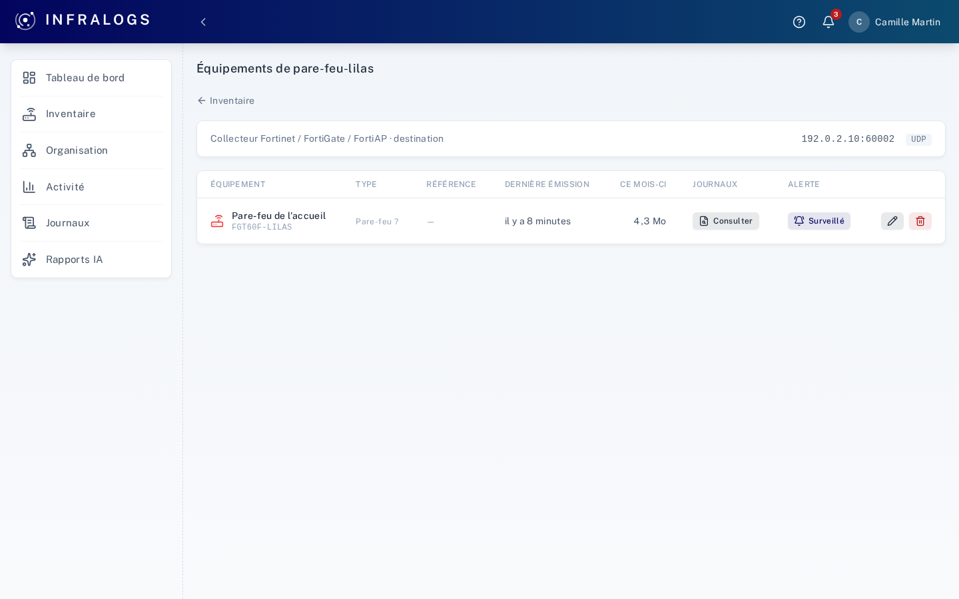The height and width of the screenshot is (599, 959).
Task: Click the Dernière émission column header
Action: tap(547, 184)
